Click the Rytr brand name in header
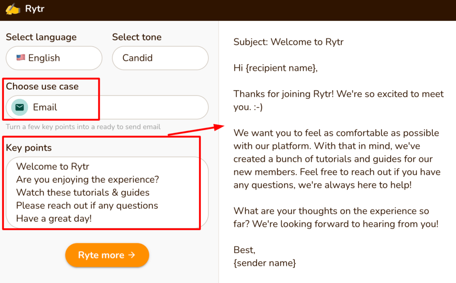456x283 pixels. point(35,9)
